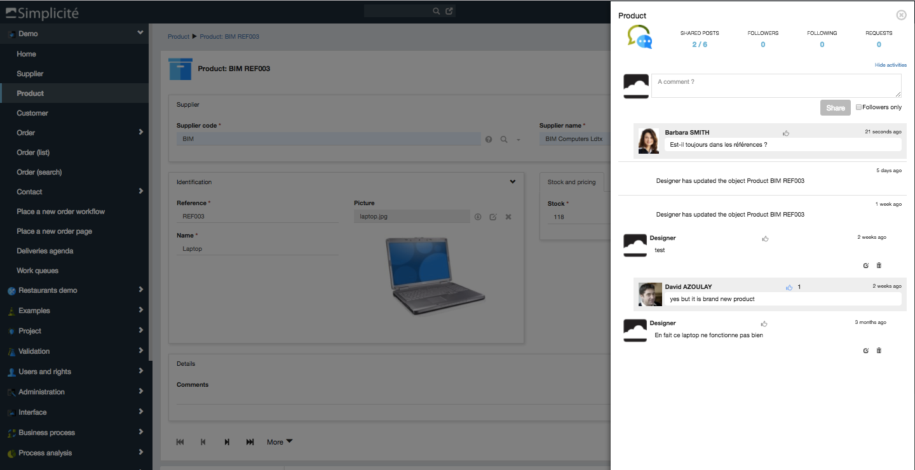Expand the Project menu
Viewport: 915px width, 470px height.
140,330
